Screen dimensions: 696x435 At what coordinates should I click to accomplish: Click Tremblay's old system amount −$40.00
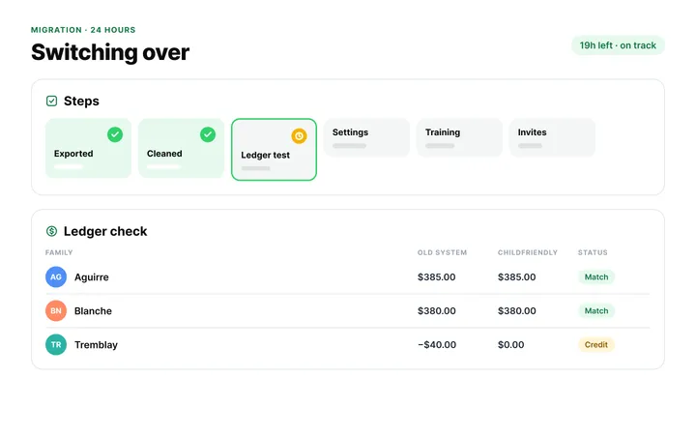(437, 344)
